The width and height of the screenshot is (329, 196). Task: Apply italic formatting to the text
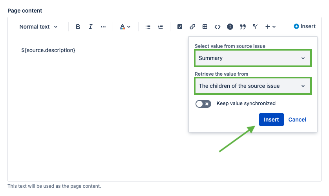(91, 27)
